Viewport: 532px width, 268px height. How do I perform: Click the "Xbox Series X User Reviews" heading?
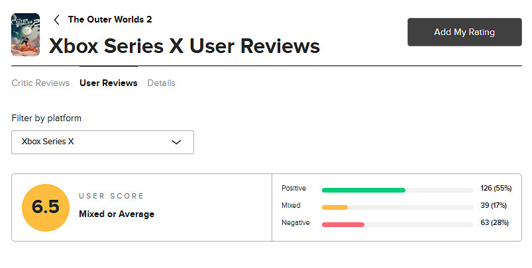pos(184,46)
